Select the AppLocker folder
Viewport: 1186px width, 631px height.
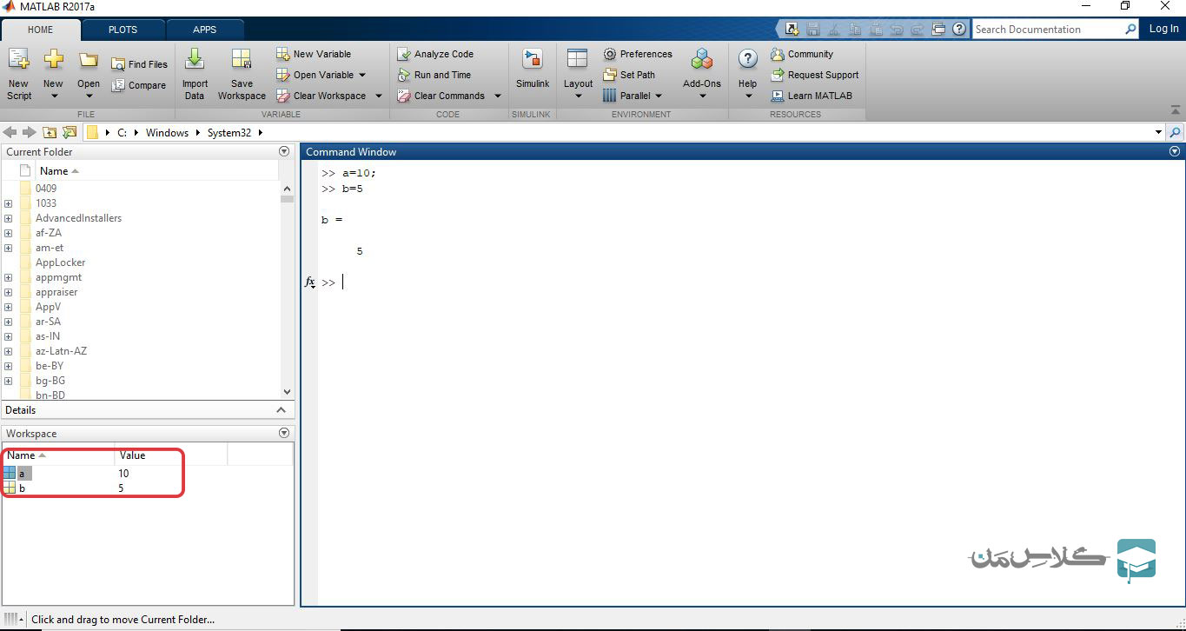coord(60,262)
